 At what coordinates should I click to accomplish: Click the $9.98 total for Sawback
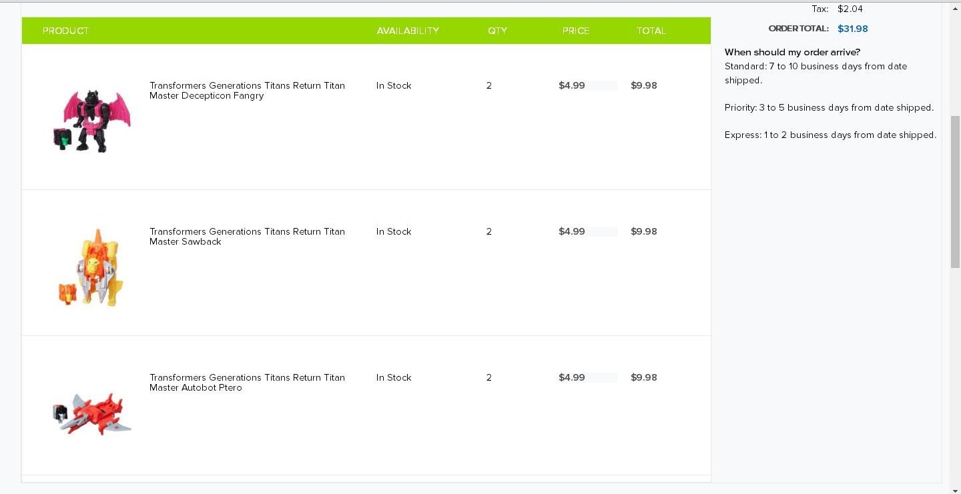(x=644, y=231)
